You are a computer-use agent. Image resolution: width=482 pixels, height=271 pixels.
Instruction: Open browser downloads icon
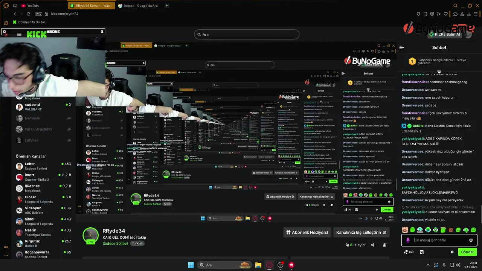469,14
